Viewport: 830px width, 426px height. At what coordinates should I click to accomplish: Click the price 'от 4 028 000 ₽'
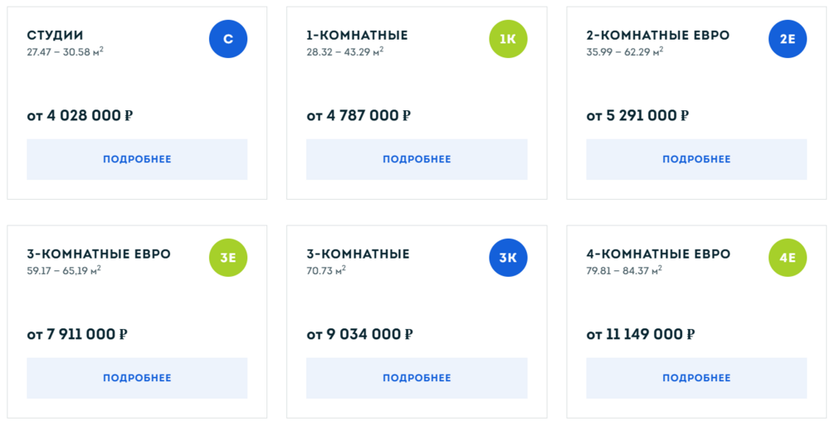click(80, 115)
